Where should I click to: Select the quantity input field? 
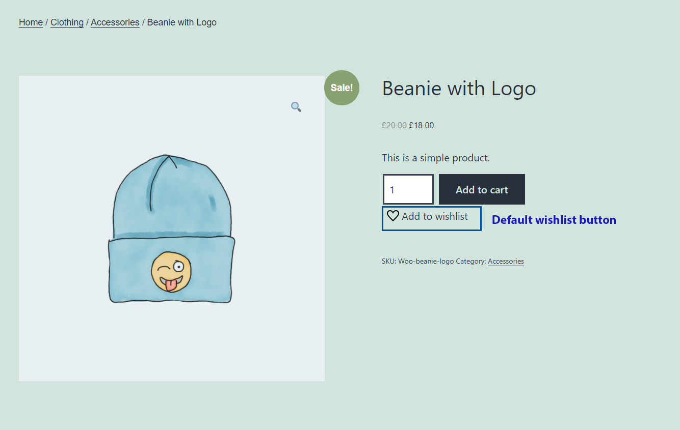click(x=408, y=189)
